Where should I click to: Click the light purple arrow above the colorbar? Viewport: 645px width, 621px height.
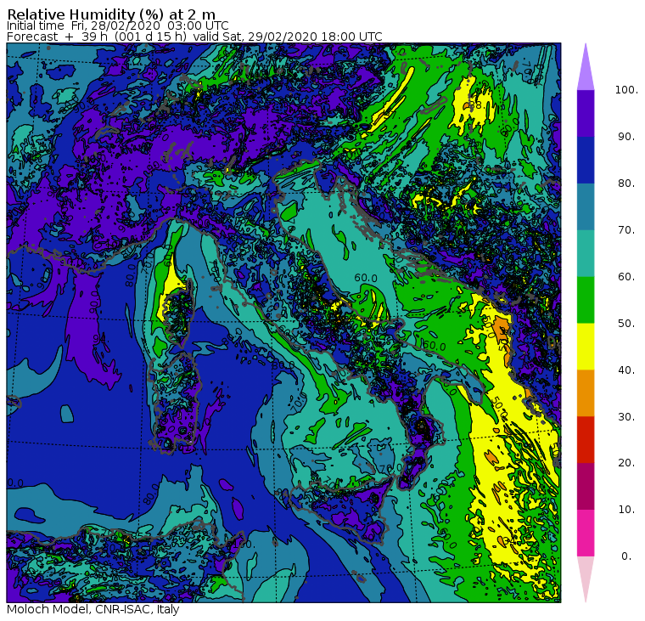[586, 68]
